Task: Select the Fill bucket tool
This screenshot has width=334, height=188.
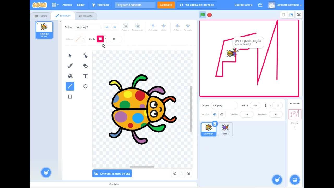Action: (x=70, y=76)
